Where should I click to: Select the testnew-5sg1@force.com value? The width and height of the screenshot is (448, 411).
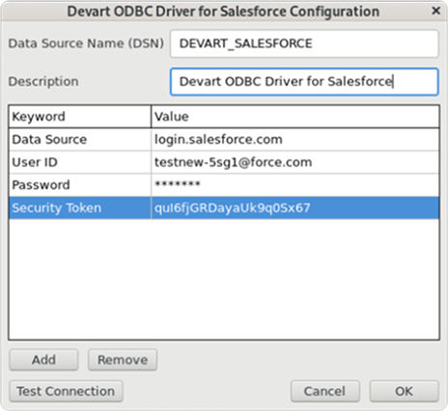295,162
